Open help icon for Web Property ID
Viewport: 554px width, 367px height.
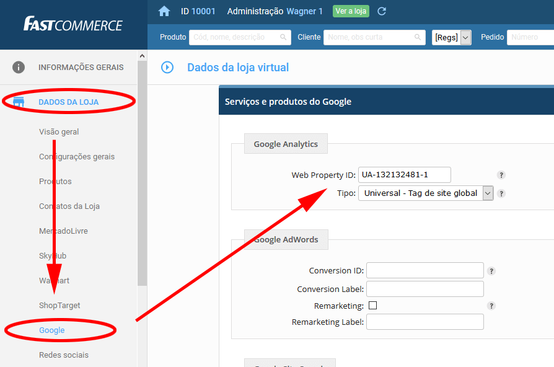tap(501, 175)
